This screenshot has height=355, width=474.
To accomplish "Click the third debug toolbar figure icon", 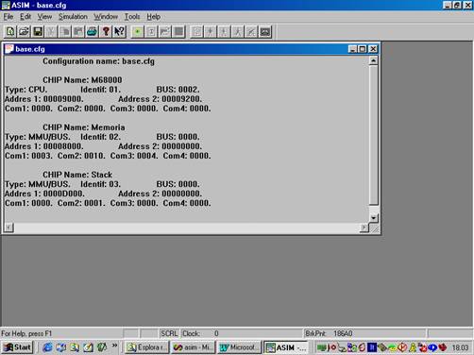I will point(224,31).
